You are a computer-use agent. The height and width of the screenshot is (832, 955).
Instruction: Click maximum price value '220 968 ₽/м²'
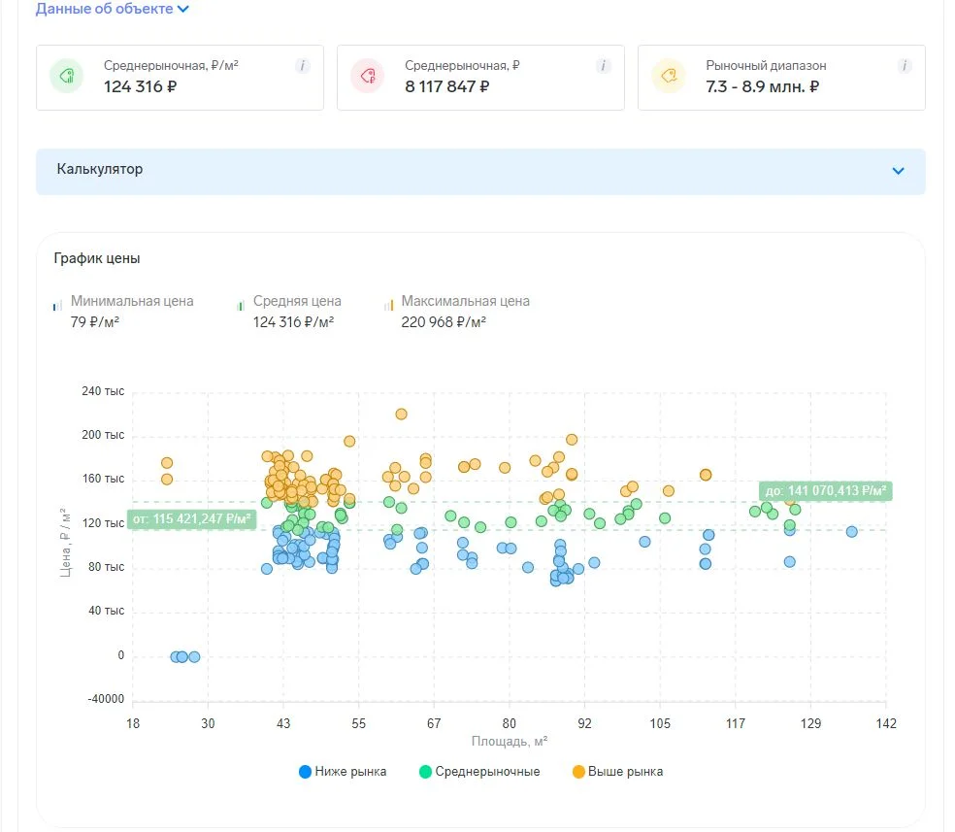(444, 321)
